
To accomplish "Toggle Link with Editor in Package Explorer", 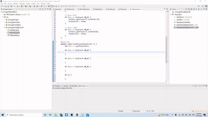I will pyautogui.click(x=43, y=9).
